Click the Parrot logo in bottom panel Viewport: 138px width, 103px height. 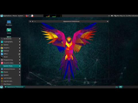(1, 87)
